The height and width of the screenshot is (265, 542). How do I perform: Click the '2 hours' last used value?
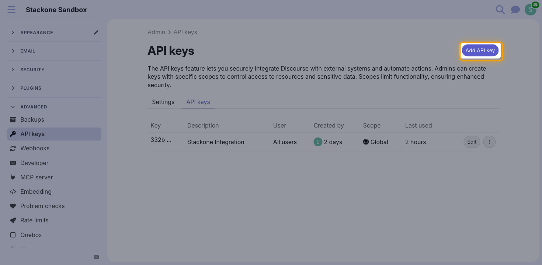pyautogui.click(x=416, y=142)
